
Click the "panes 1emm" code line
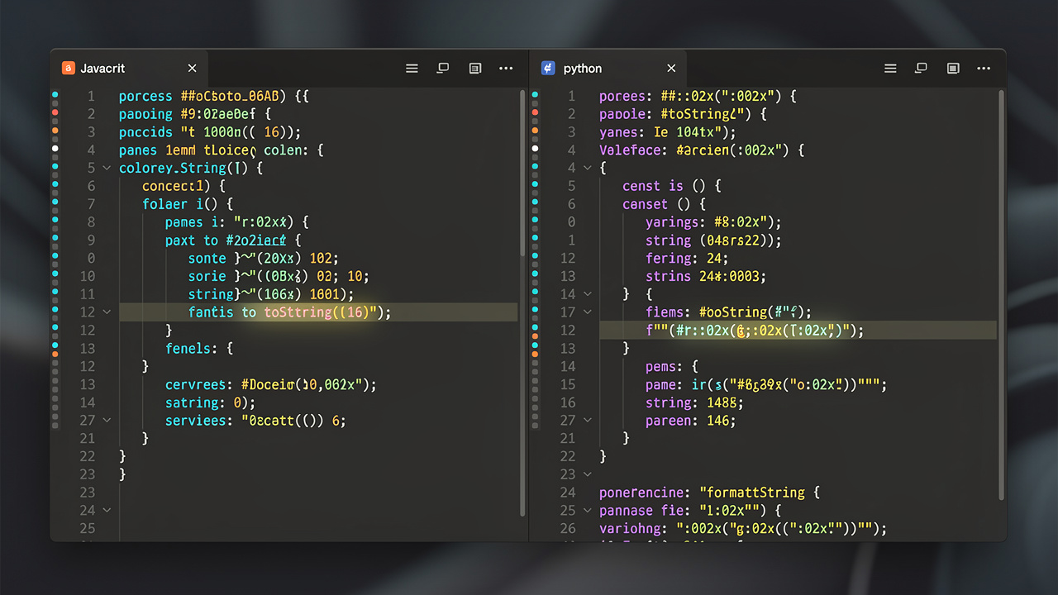click(x=221, y=150)
